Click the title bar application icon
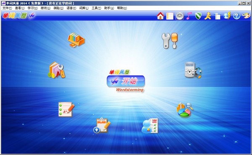The image size is (252, 155). pyautogui.click(x=3, y=3)
